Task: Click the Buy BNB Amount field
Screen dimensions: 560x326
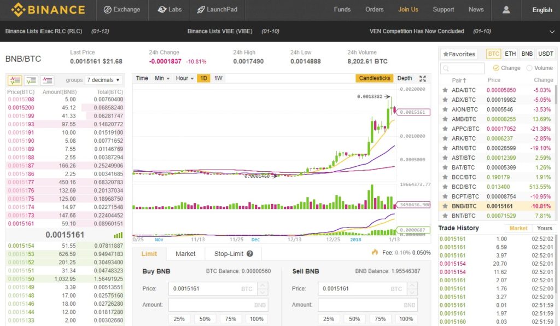Action: pyautogui.click(x=218, y=305)
